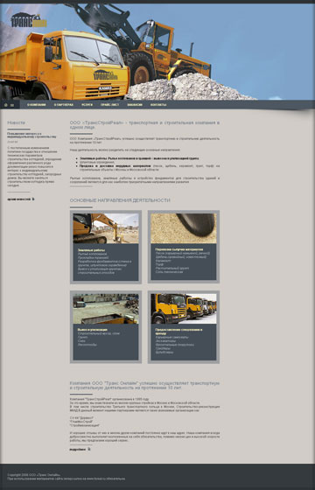Click the 'подробнее' link at bottom
The width and height of the screenshot is (315, 490).
[78, 450]
